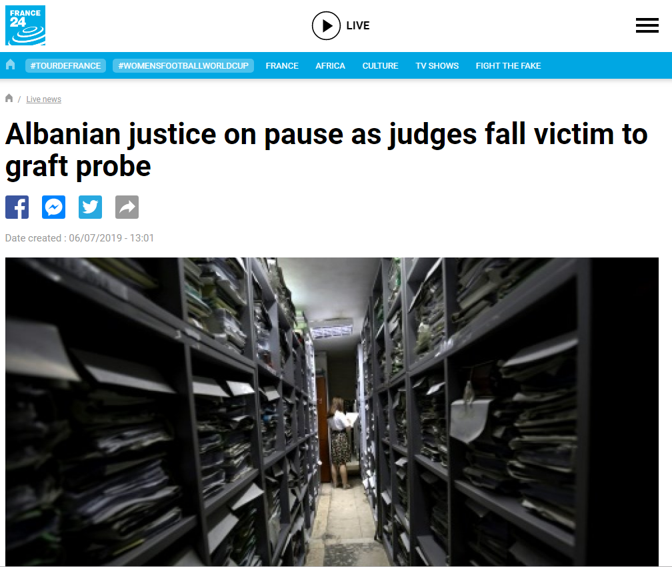Open the archive room article photo
The height and width of the screenshot is (567, 672).
[332, 412]
